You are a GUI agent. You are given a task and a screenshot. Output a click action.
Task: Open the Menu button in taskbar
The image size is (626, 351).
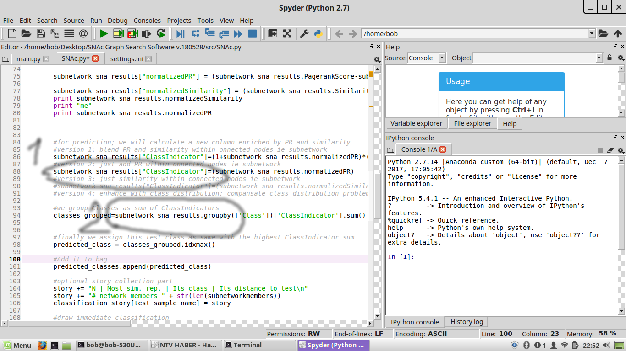(17, 345)
